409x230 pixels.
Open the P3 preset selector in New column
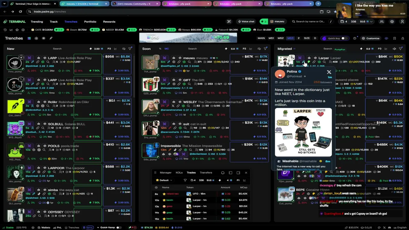(x=109, y=49)
